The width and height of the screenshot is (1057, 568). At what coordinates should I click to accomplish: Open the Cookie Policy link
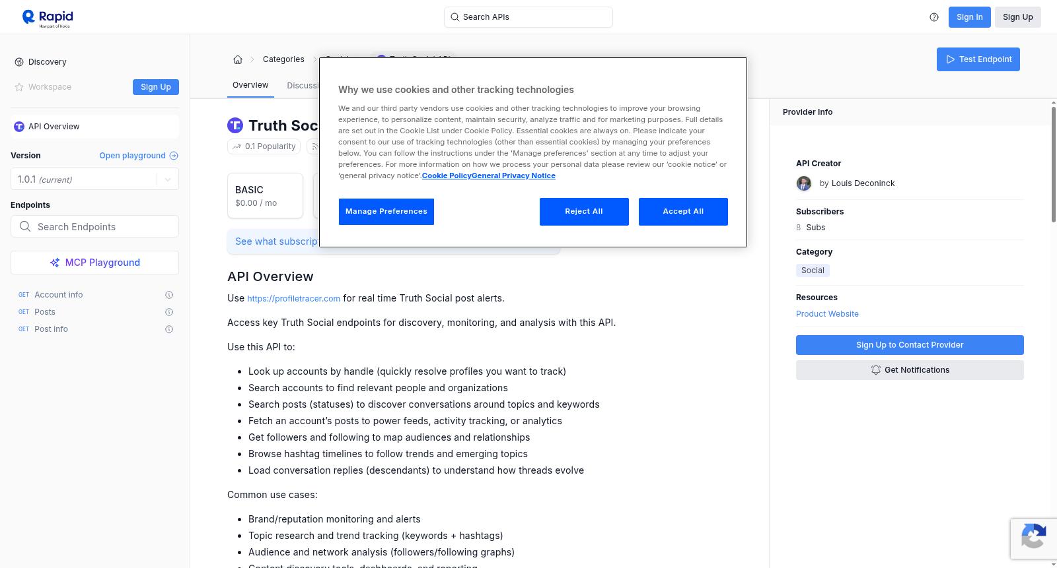(x=447, y=175)
